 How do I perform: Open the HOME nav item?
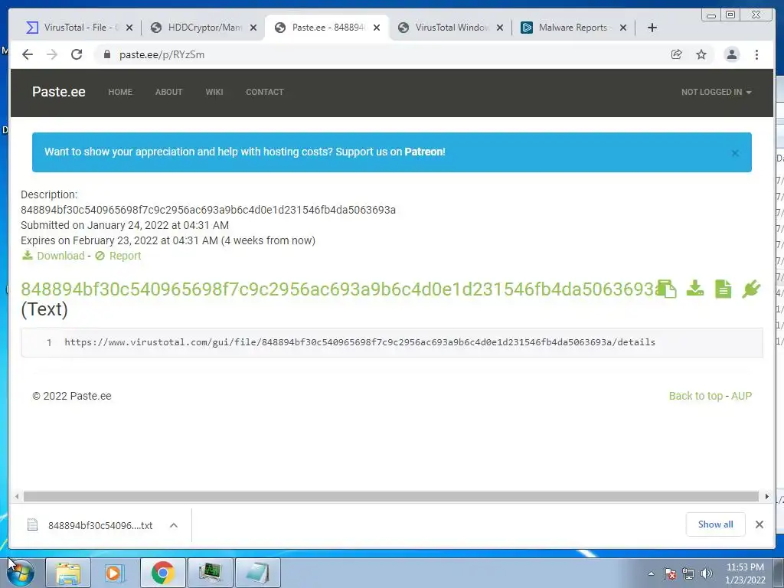(120, 92)
